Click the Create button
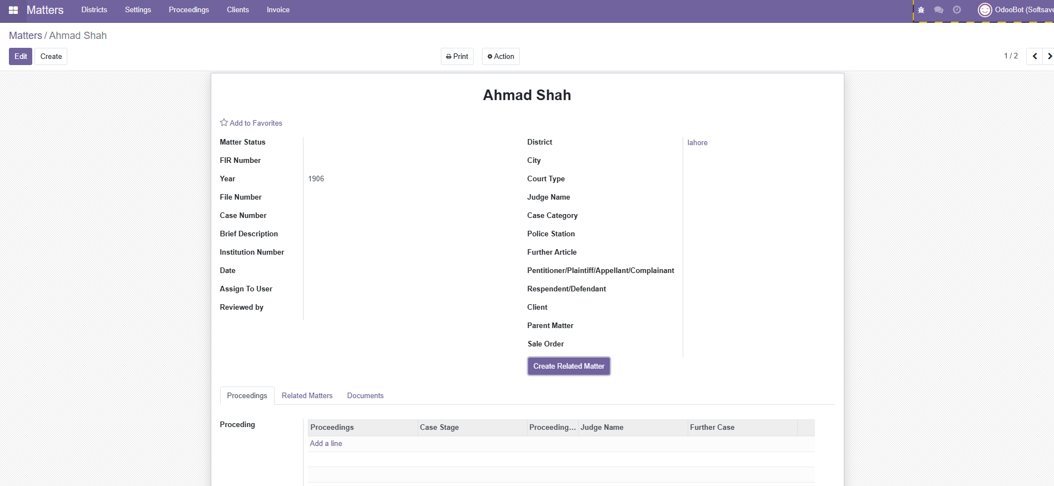Screen dimensions: 1054x486 [x=51, y=56]
